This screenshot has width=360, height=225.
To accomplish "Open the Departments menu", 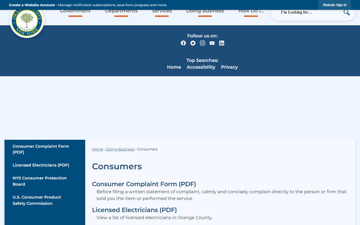I will click(x=121, y=12).
